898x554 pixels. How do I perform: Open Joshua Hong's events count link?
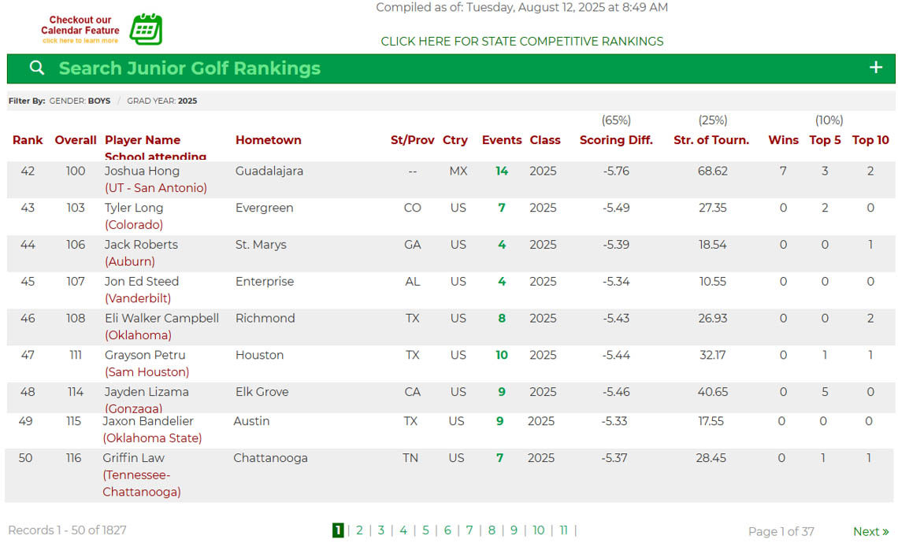click(502, 171)
